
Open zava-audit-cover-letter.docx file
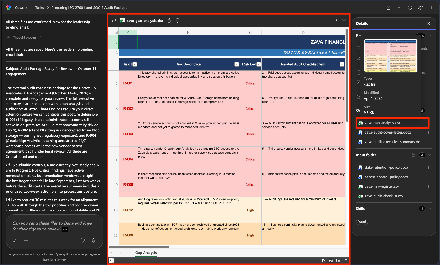click(388, 132)
